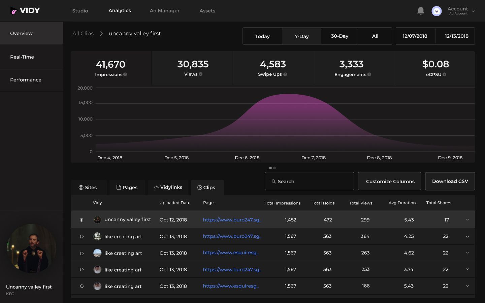Open Customize Columns

[390, 181]
